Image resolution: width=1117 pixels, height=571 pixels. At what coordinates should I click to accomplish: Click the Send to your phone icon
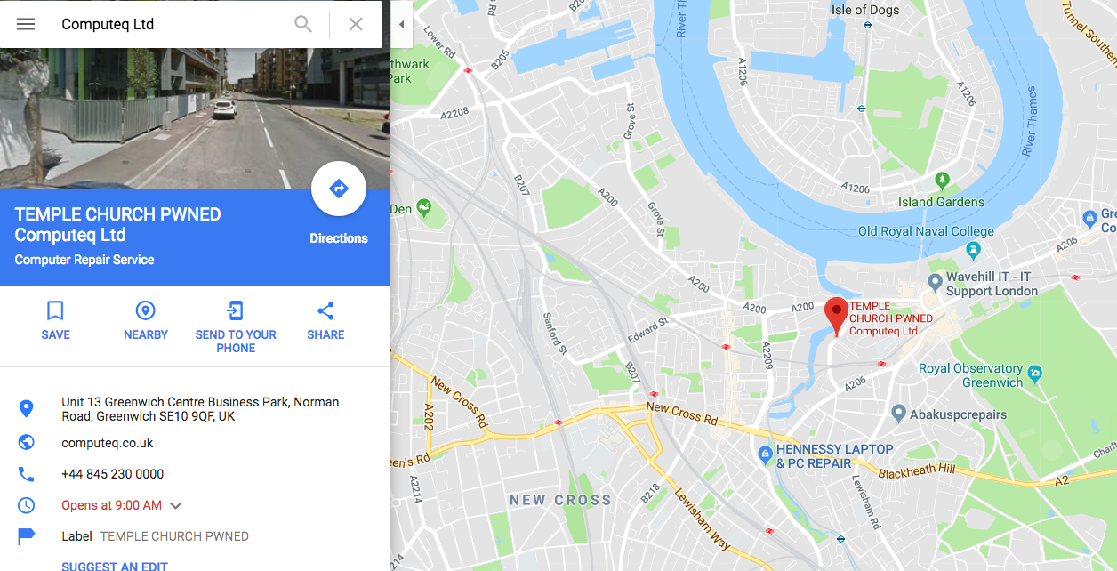[x=236, y=310]
